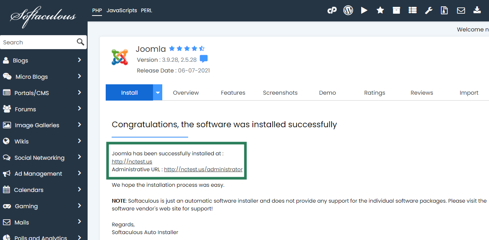489x240 pixels.
Task: Click the Joomla application logo
Action: coord(120,57)
